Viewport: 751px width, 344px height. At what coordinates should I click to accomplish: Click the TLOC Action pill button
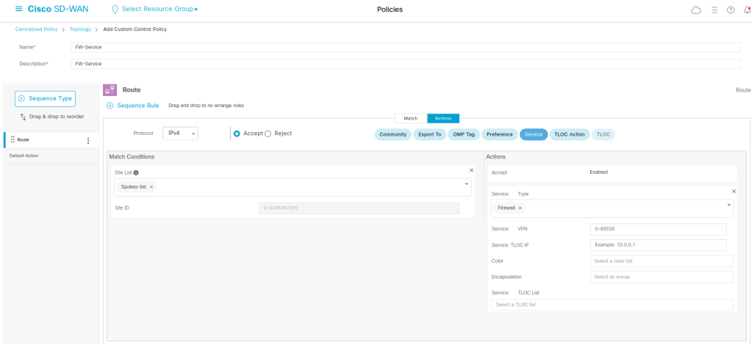pos(569,134)
